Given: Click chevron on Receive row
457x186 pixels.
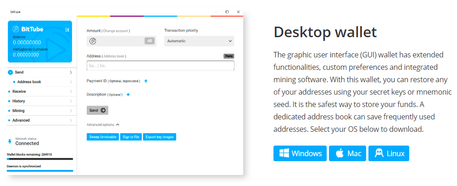Looking at the screenshot, I should tap(71, 91).
